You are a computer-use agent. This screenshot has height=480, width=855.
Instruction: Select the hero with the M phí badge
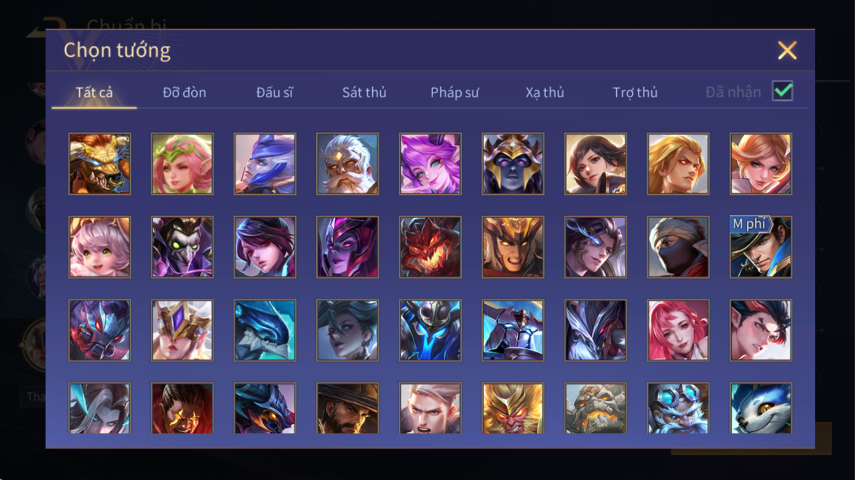pyautogui.click(x=761, y=247)
